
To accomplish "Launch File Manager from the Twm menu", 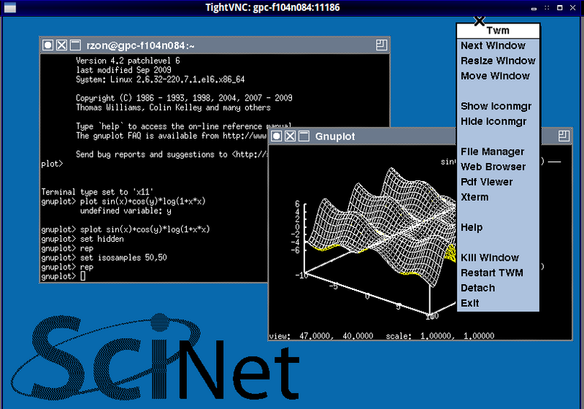I will point(498,152).
